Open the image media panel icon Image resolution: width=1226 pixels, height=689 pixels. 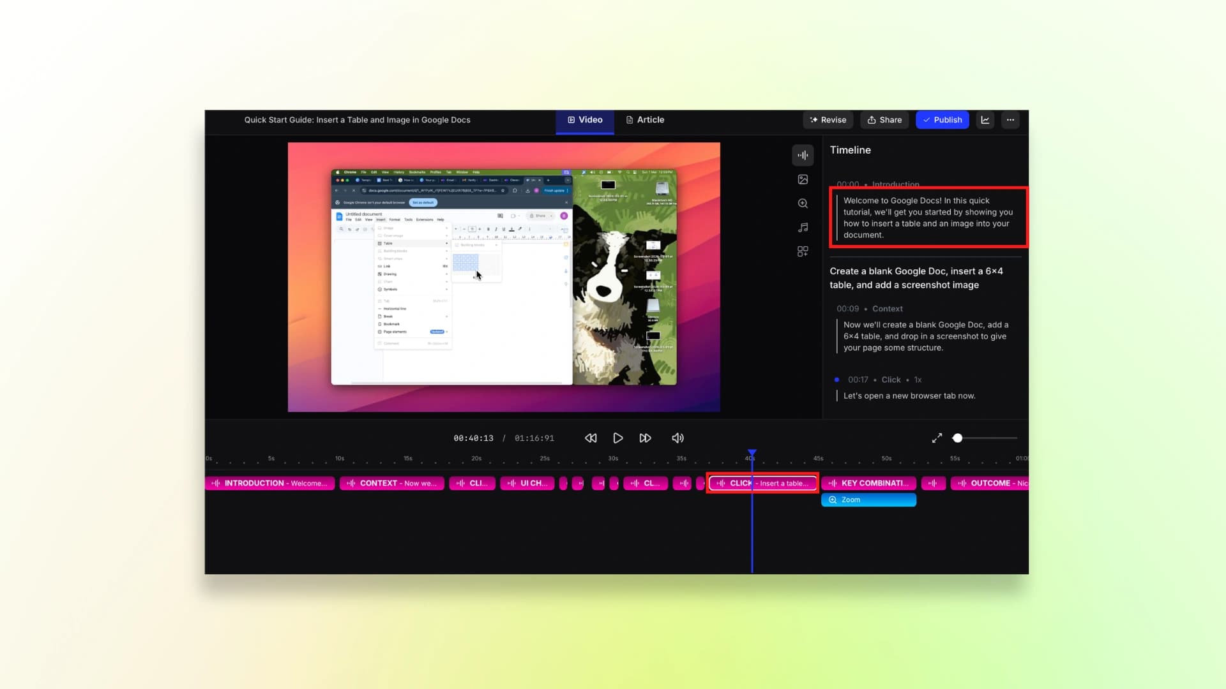pyautogui.click(x=803, y=179)
